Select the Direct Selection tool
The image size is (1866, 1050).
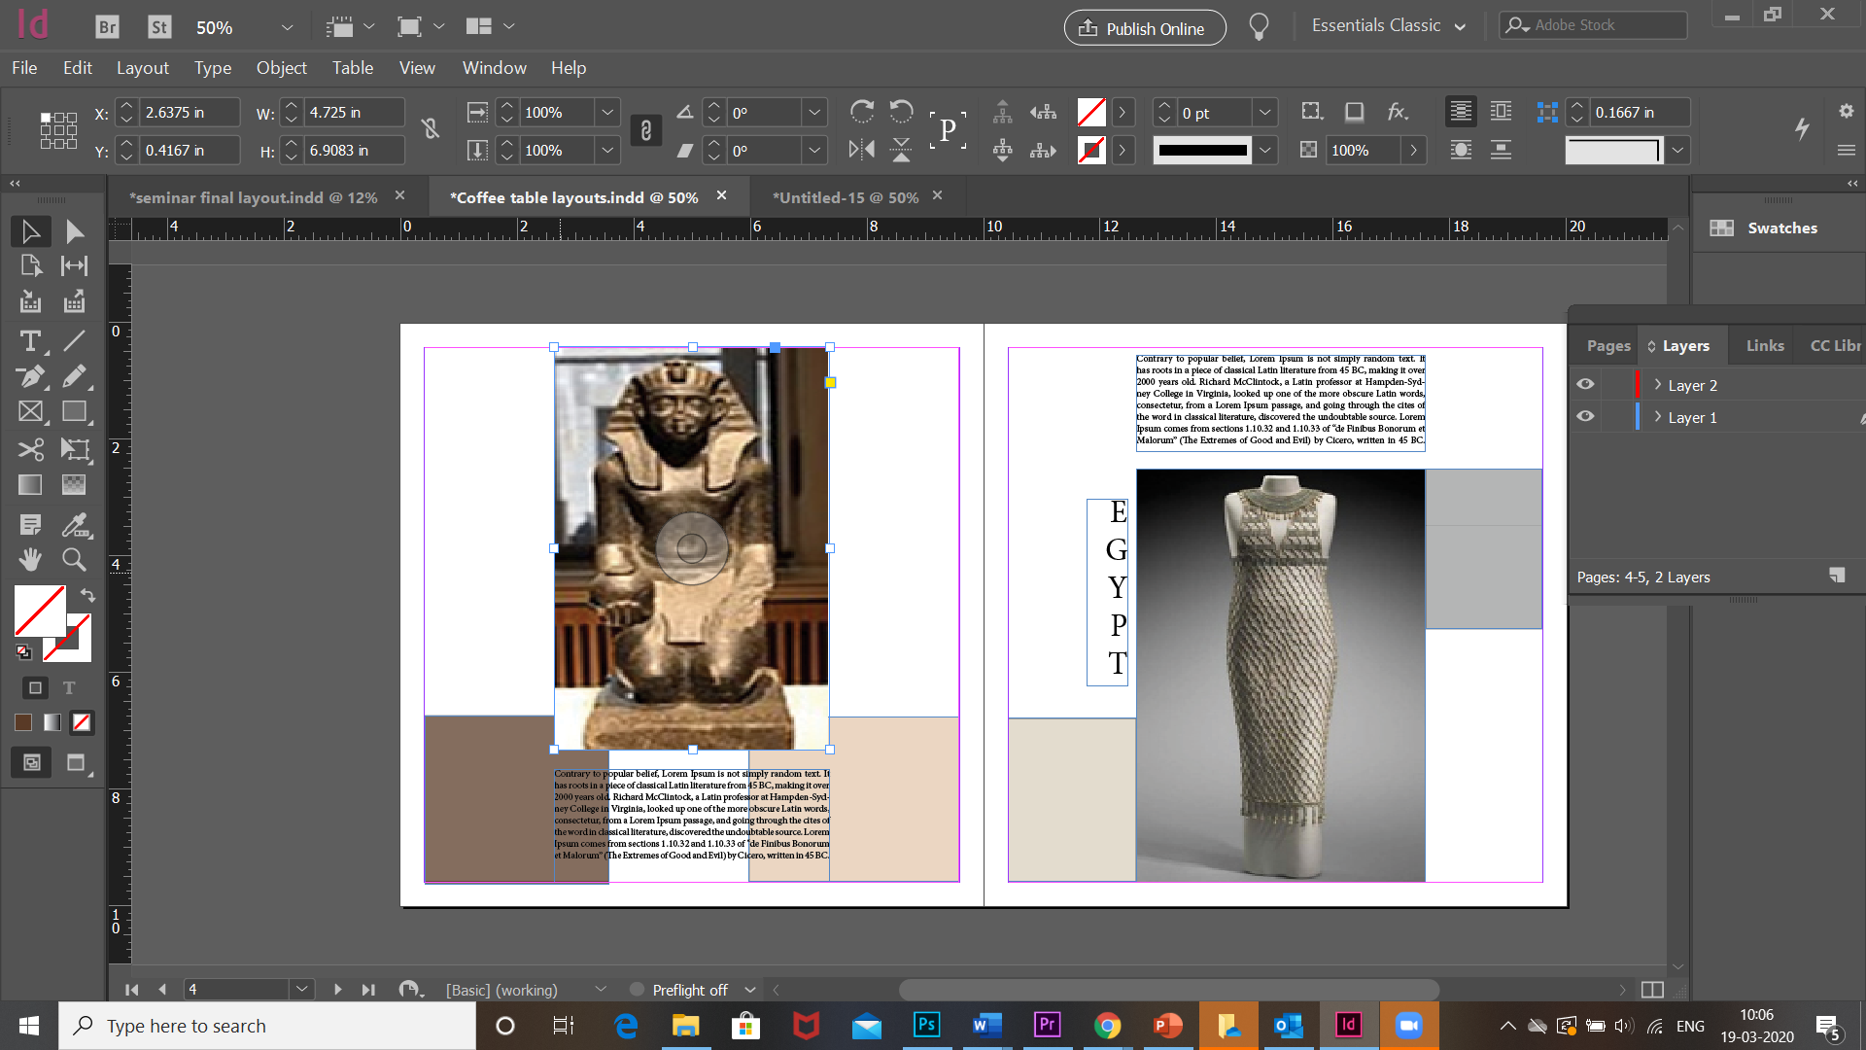tap(75, 231)
